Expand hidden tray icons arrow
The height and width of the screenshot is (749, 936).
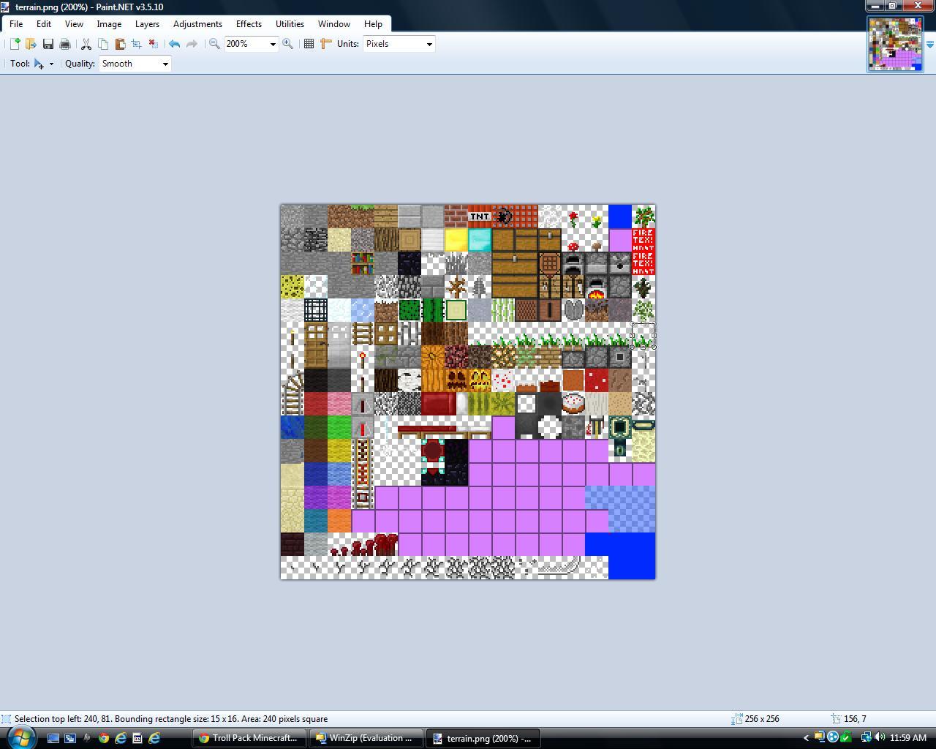coord(806,738)
